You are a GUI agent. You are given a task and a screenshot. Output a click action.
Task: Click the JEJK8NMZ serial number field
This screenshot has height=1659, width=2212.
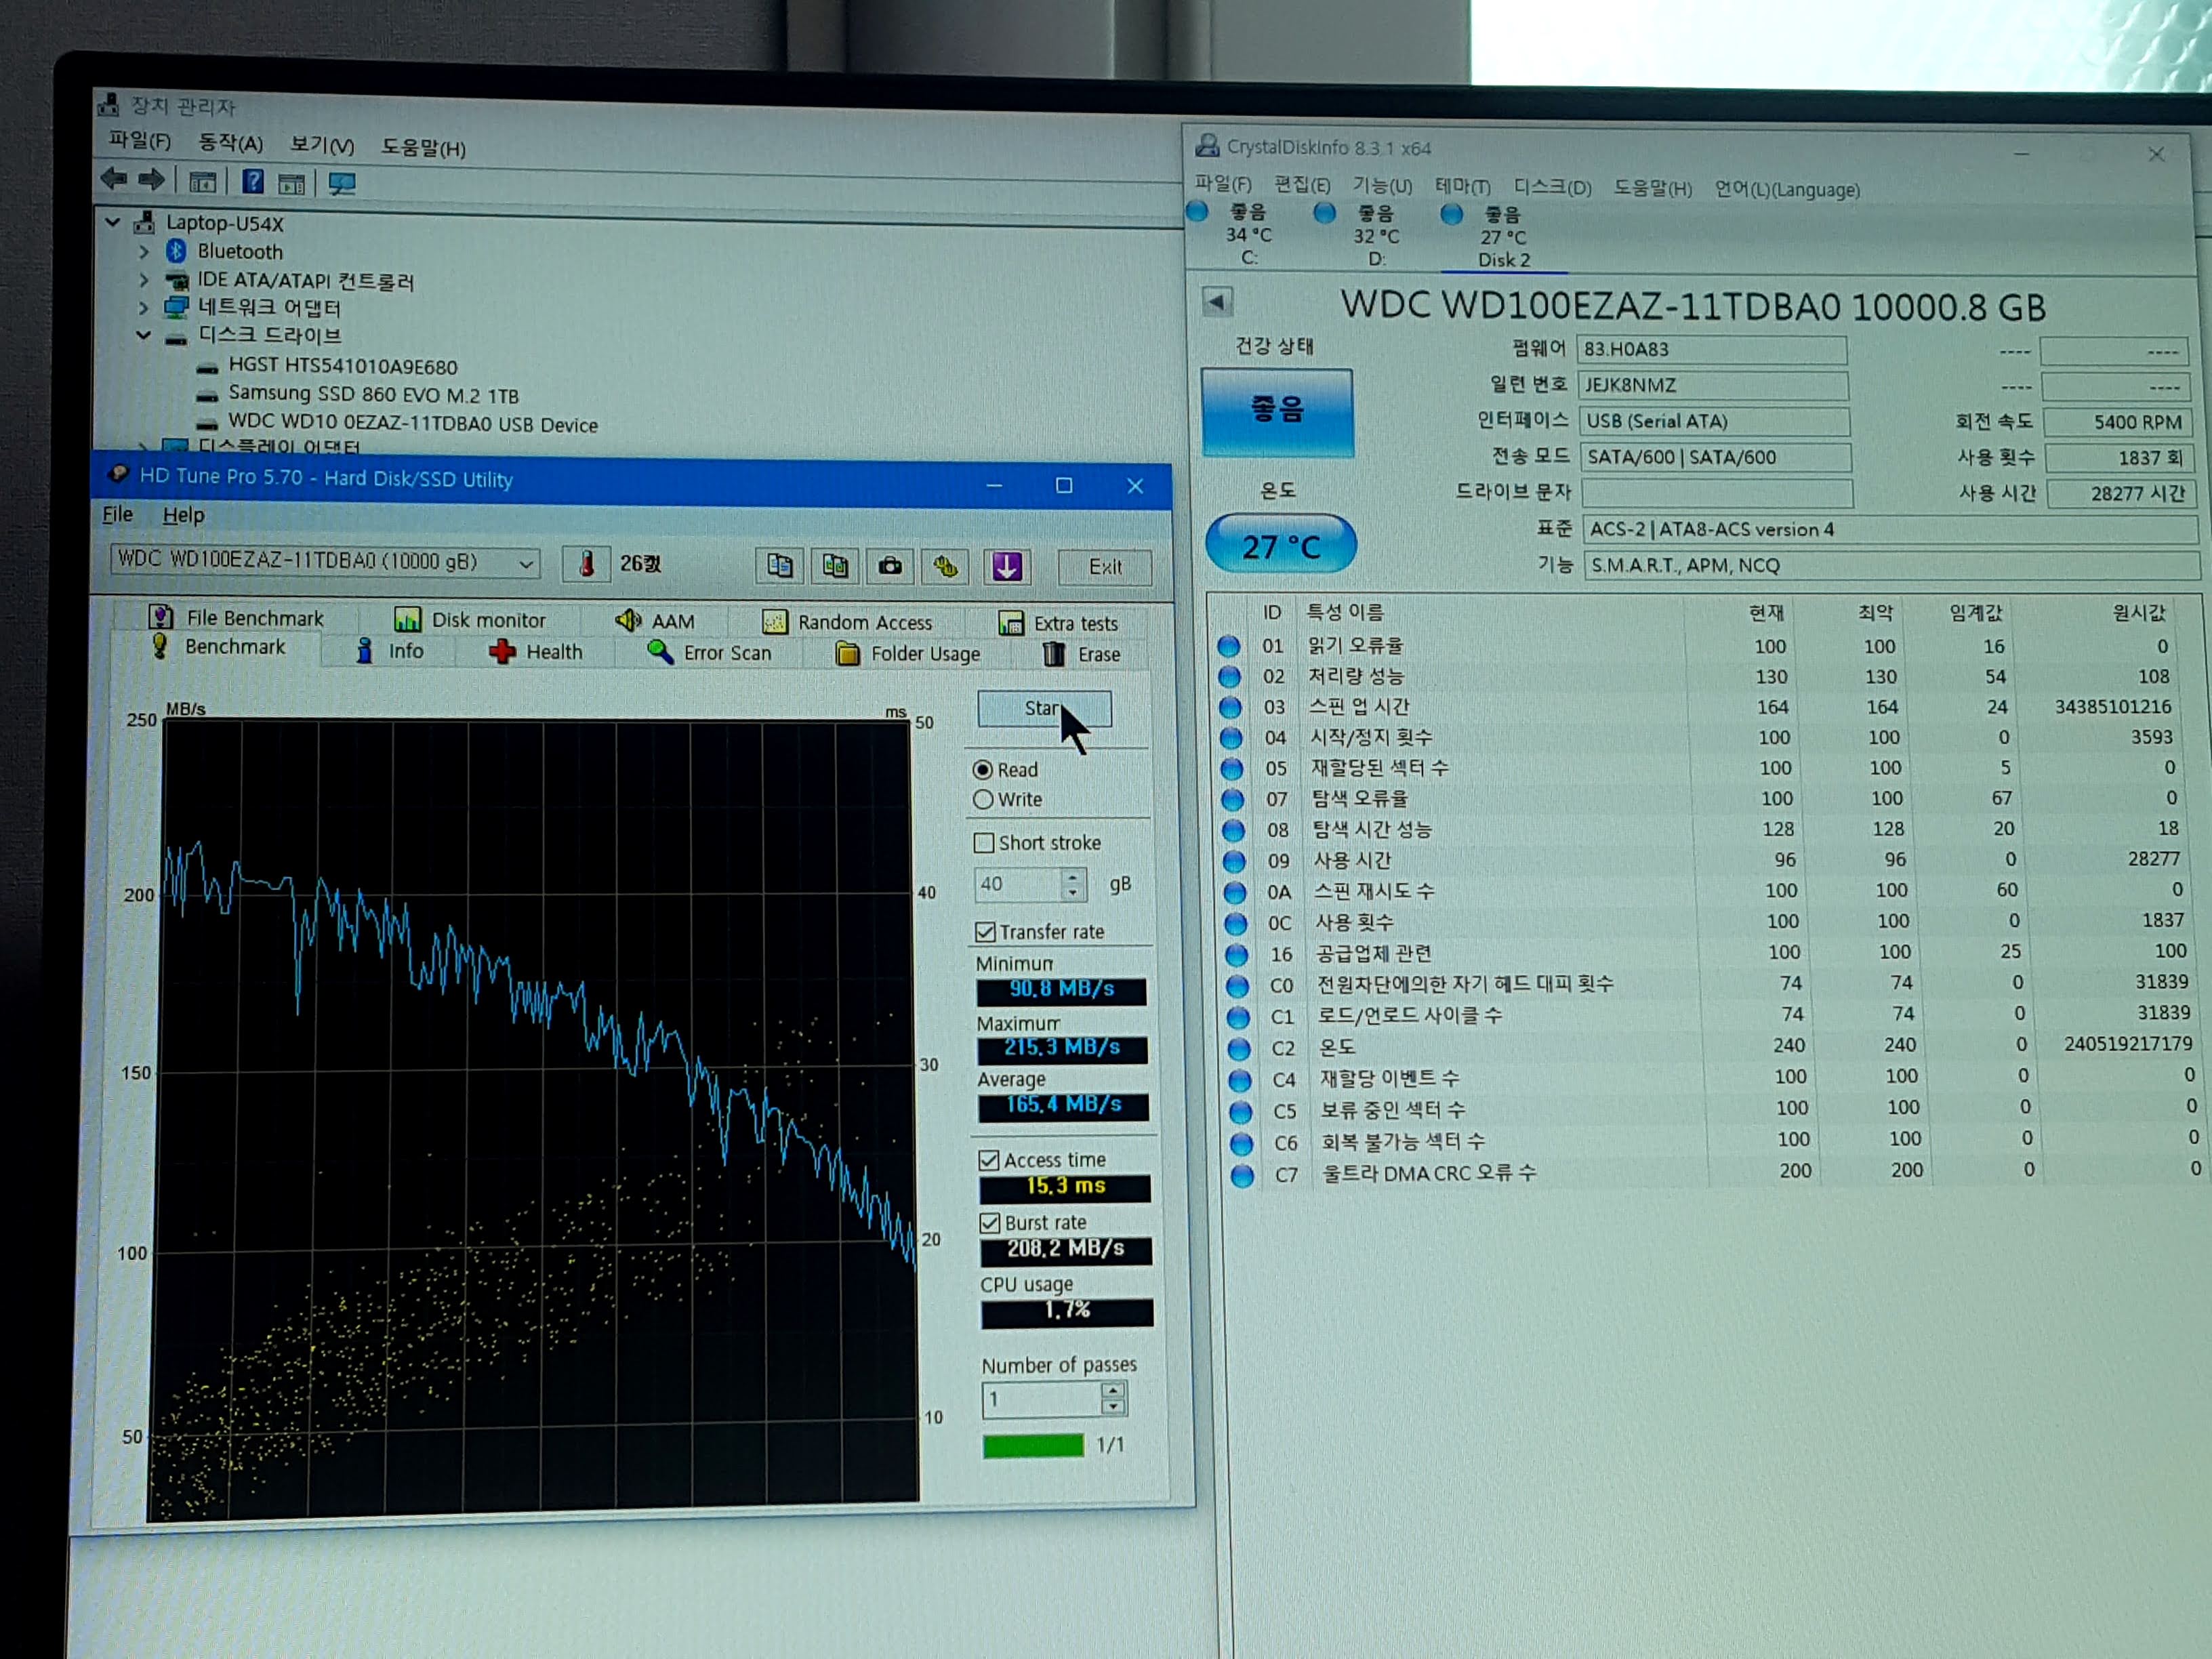(1712, 385)
